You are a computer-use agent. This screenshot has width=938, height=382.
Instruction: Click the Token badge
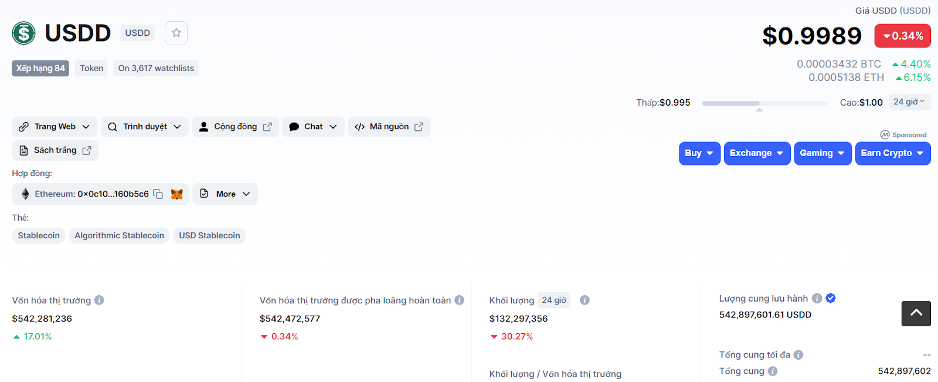91,68
